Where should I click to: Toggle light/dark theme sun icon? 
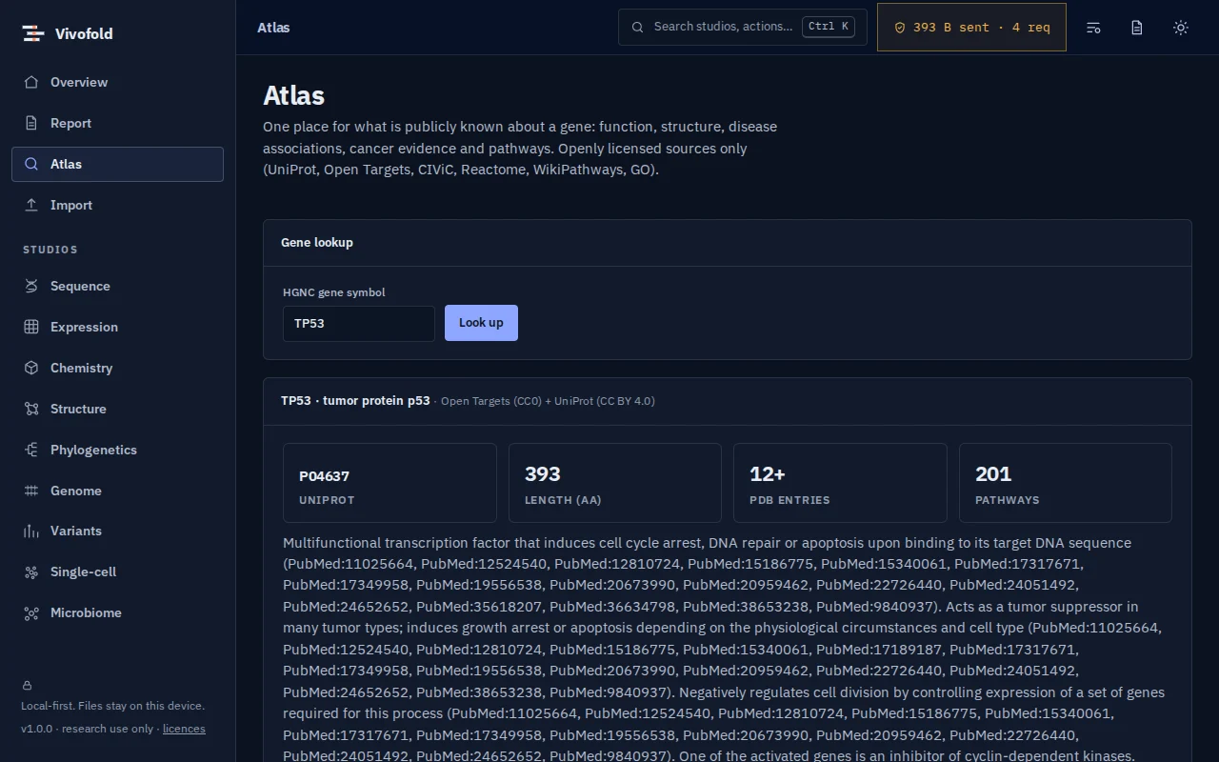[x=1181, y=28]
